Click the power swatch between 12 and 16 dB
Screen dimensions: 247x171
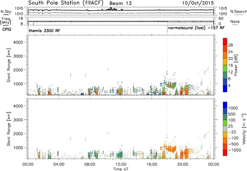click(225, 69)
